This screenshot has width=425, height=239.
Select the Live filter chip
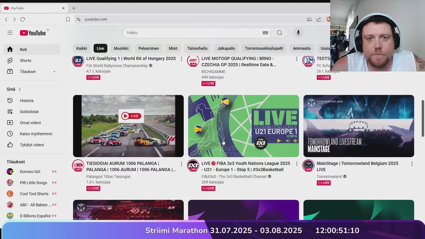coord(100,48)
